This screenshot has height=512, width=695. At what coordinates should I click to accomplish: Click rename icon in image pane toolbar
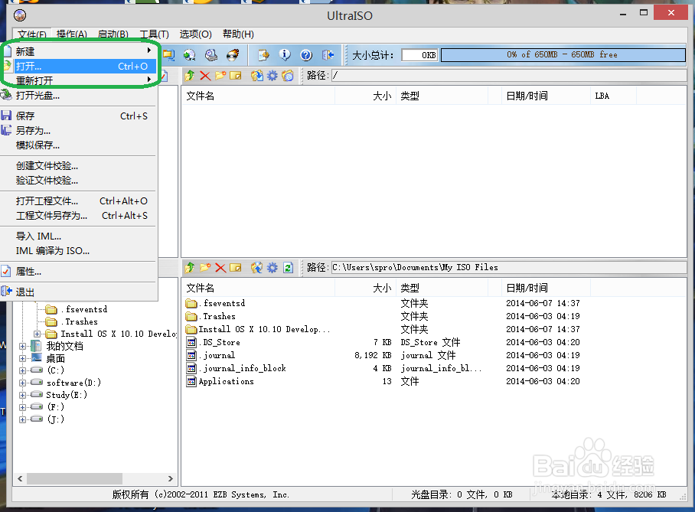(235, 75)
